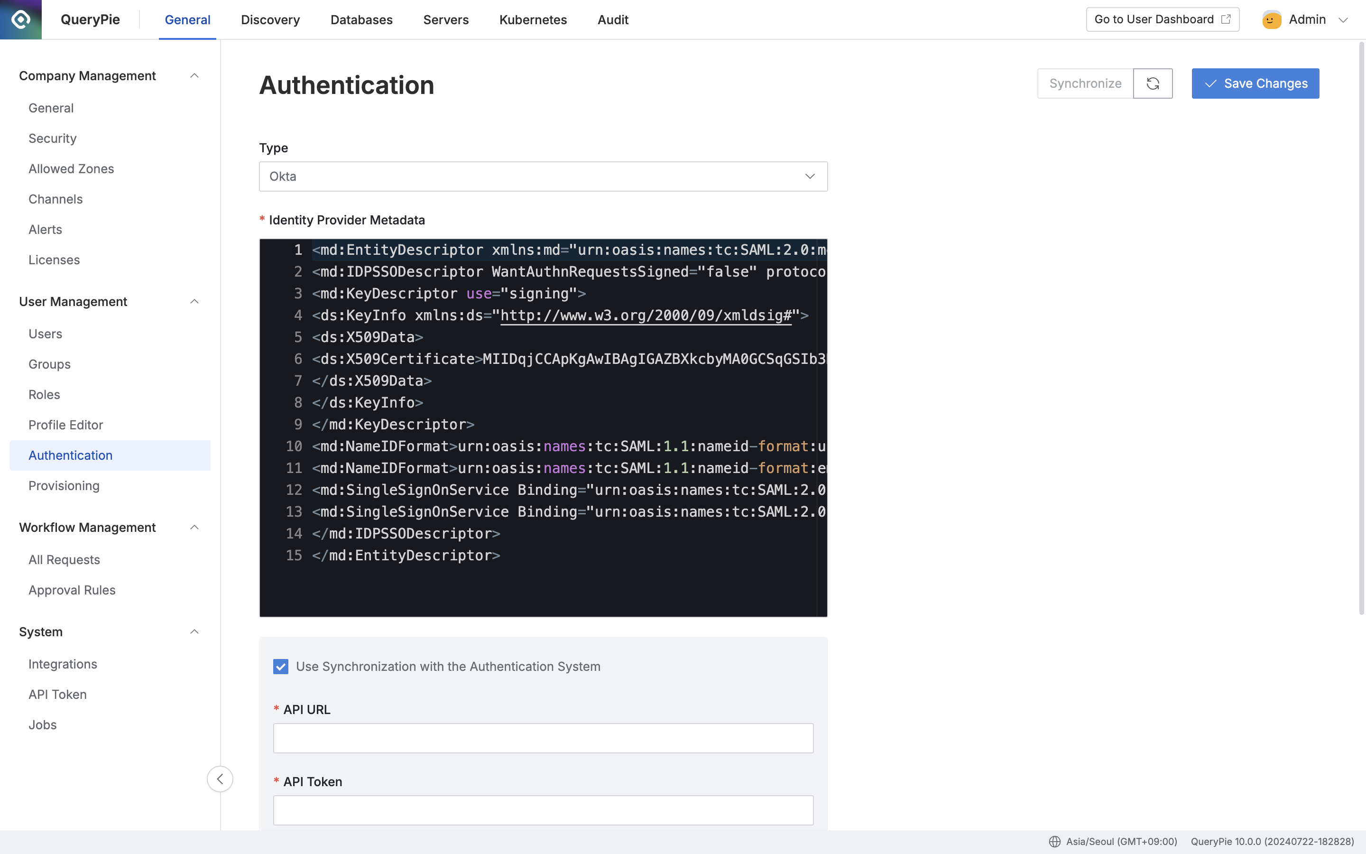
Task: Collapse the sidebar with the arrow button
Action: click(x=220, y=779)
